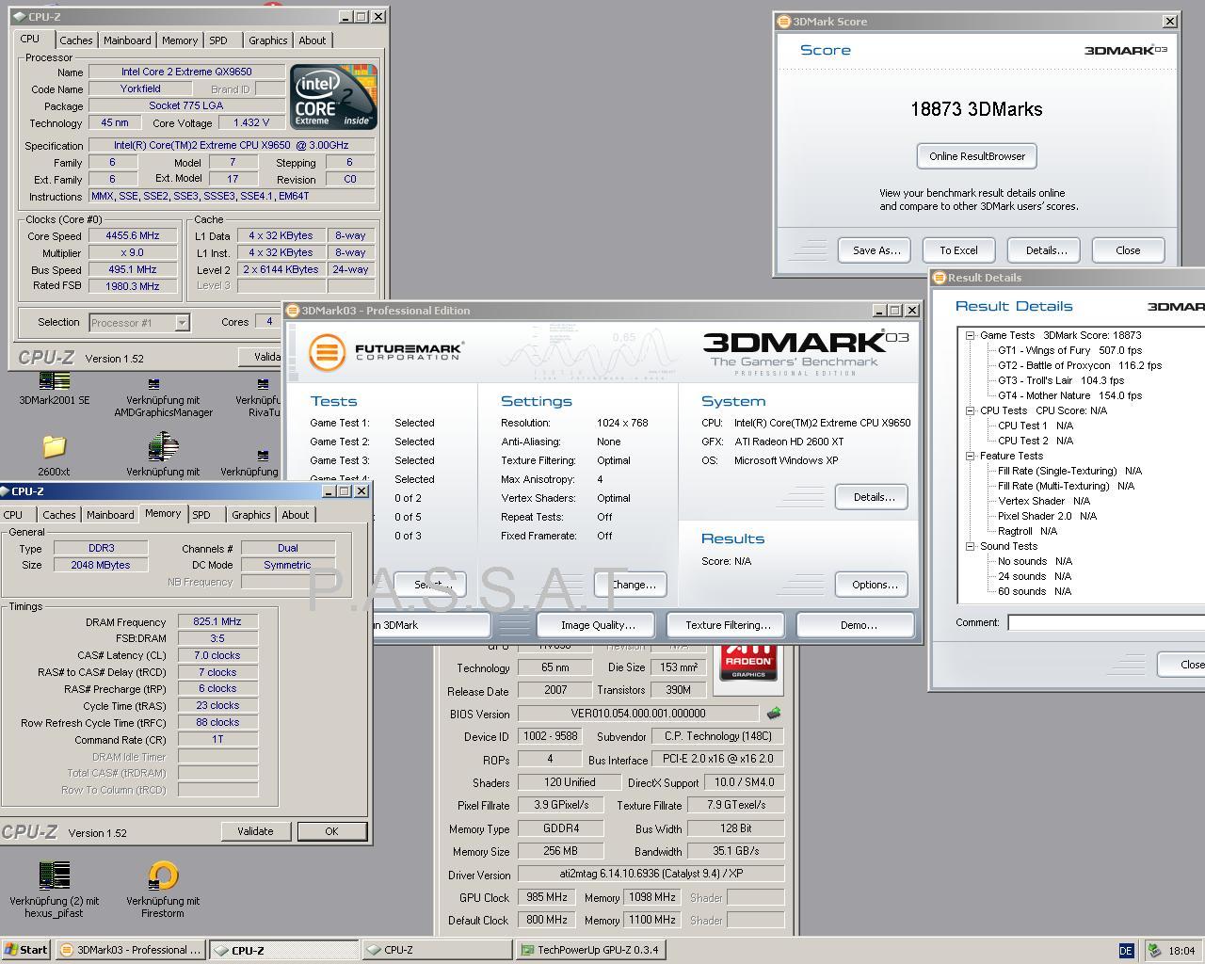The image size is (1205, 964).
Task: Click the top CPU-Z window title icon
Action: coord(20,17)
